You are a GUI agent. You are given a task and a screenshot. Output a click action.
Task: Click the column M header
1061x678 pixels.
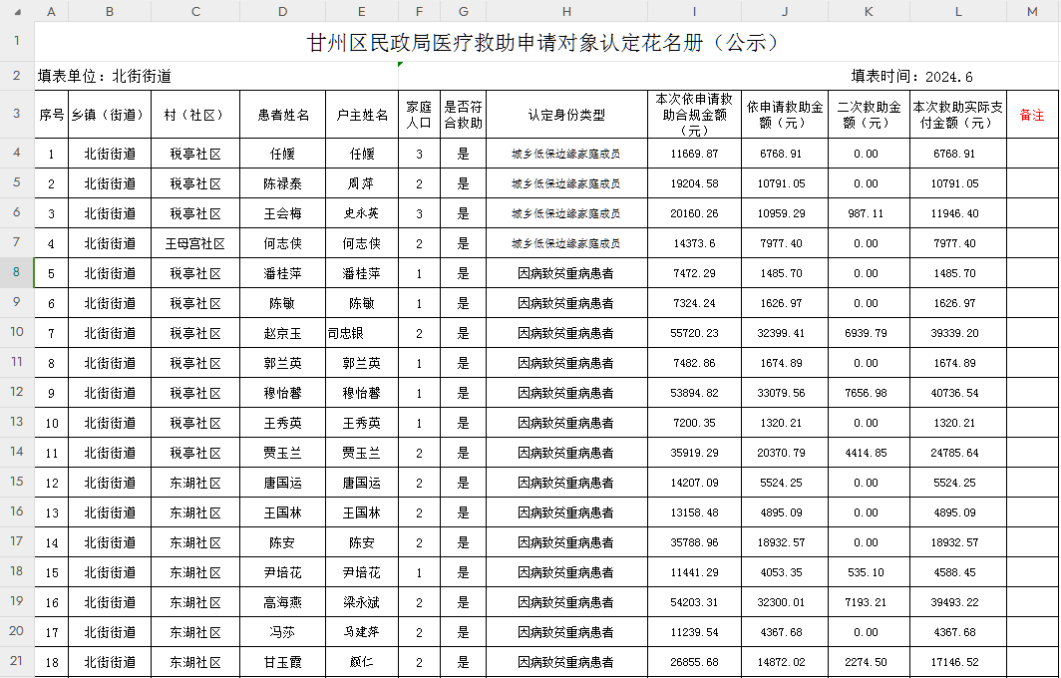1033,10
